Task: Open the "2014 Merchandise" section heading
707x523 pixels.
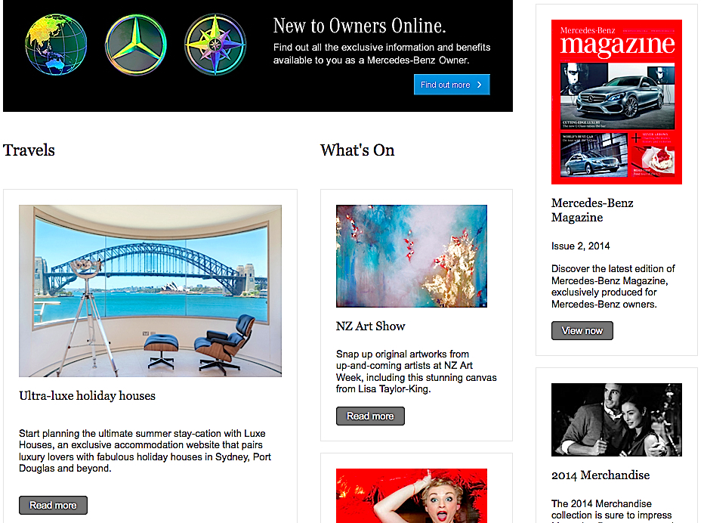Action: click(x=600, y=475)
